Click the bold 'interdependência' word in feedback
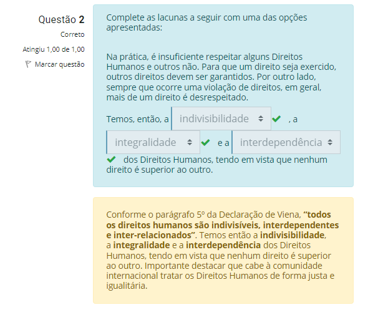The image size is (368, 310). [x=223, y=245]
